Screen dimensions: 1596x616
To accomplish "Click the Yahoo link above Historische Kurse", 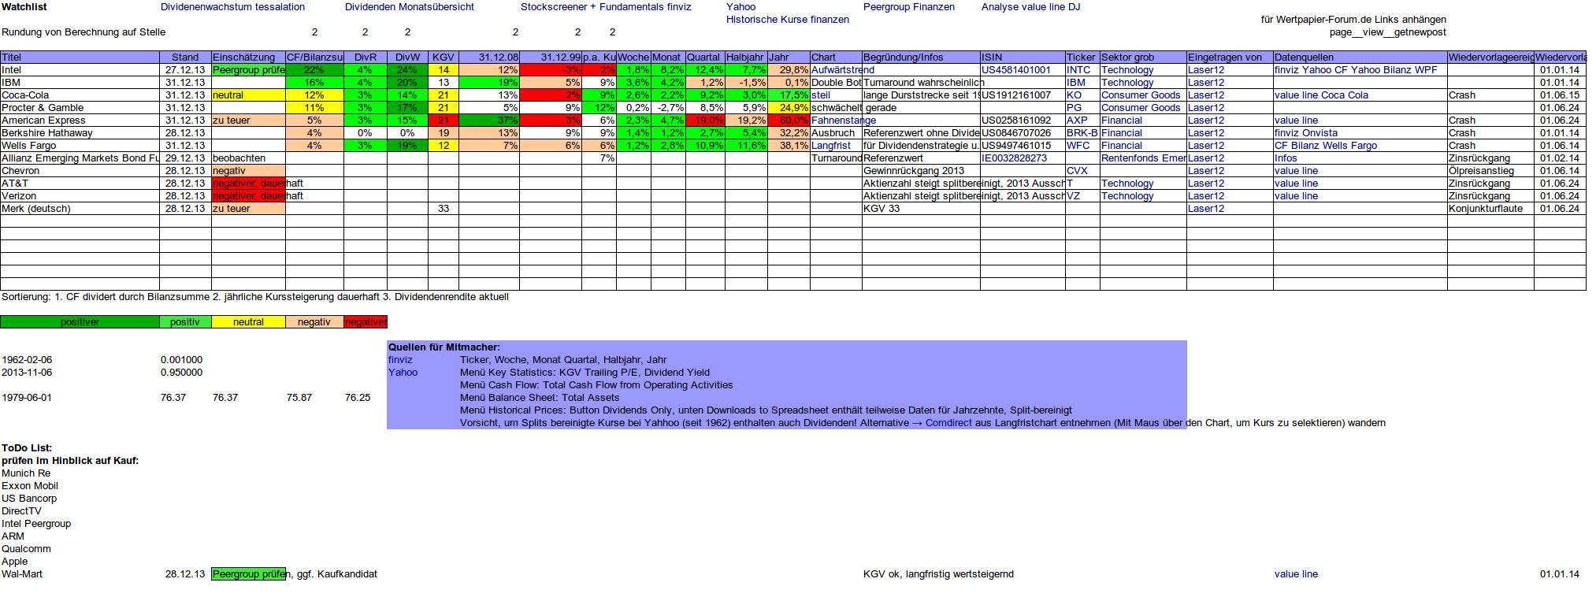I will (x=740, y=7).
